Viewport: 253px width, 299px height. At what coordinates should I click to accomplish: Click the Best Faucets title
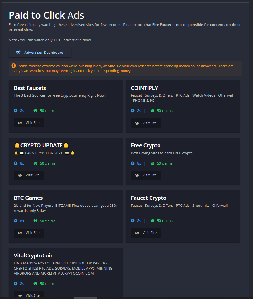point(30,88)
